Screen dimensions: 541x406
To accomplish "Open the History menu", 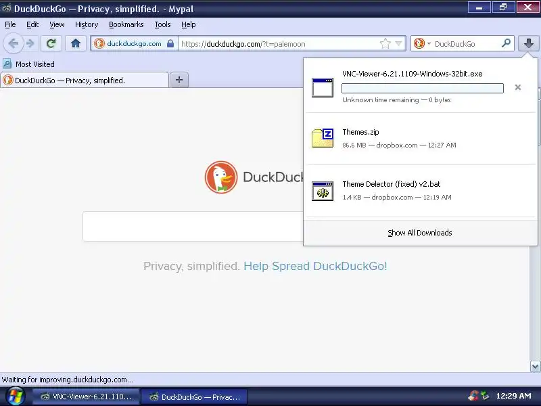I will (87, 24).
